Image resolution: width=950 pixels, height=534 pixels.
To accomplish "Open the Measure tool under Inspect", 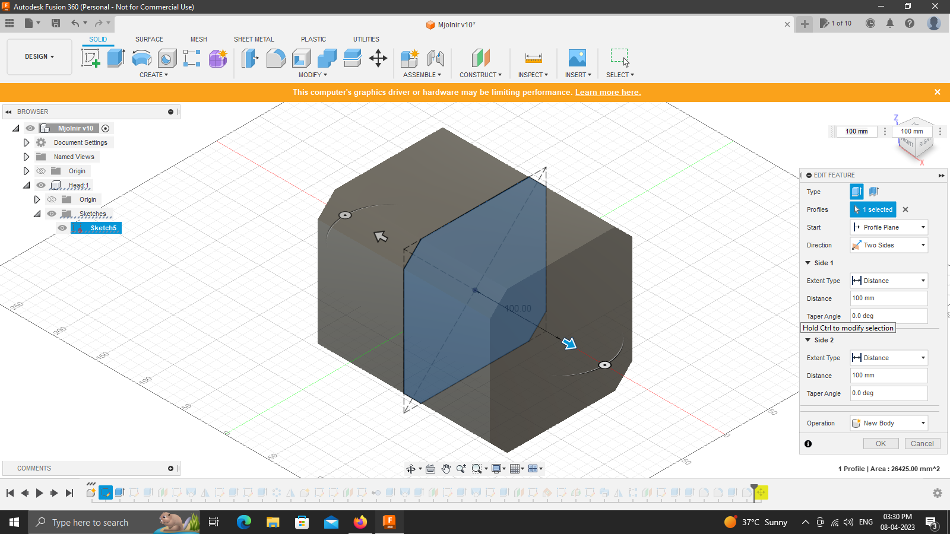I will 533,58.
